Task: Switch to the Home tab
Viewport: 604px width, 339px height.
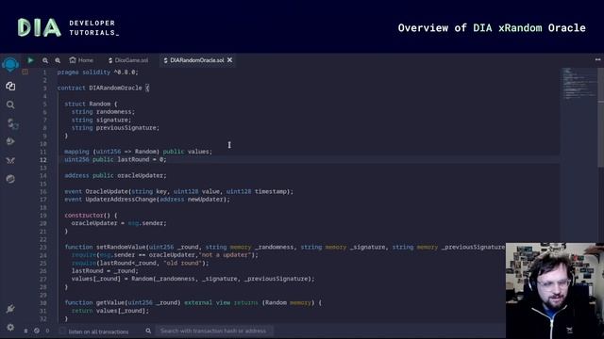Action: tap(81, 60)
